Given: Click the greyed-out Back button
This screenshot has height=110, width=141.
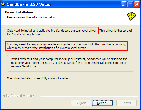Looking at the screenshot, I should [81, 103].
